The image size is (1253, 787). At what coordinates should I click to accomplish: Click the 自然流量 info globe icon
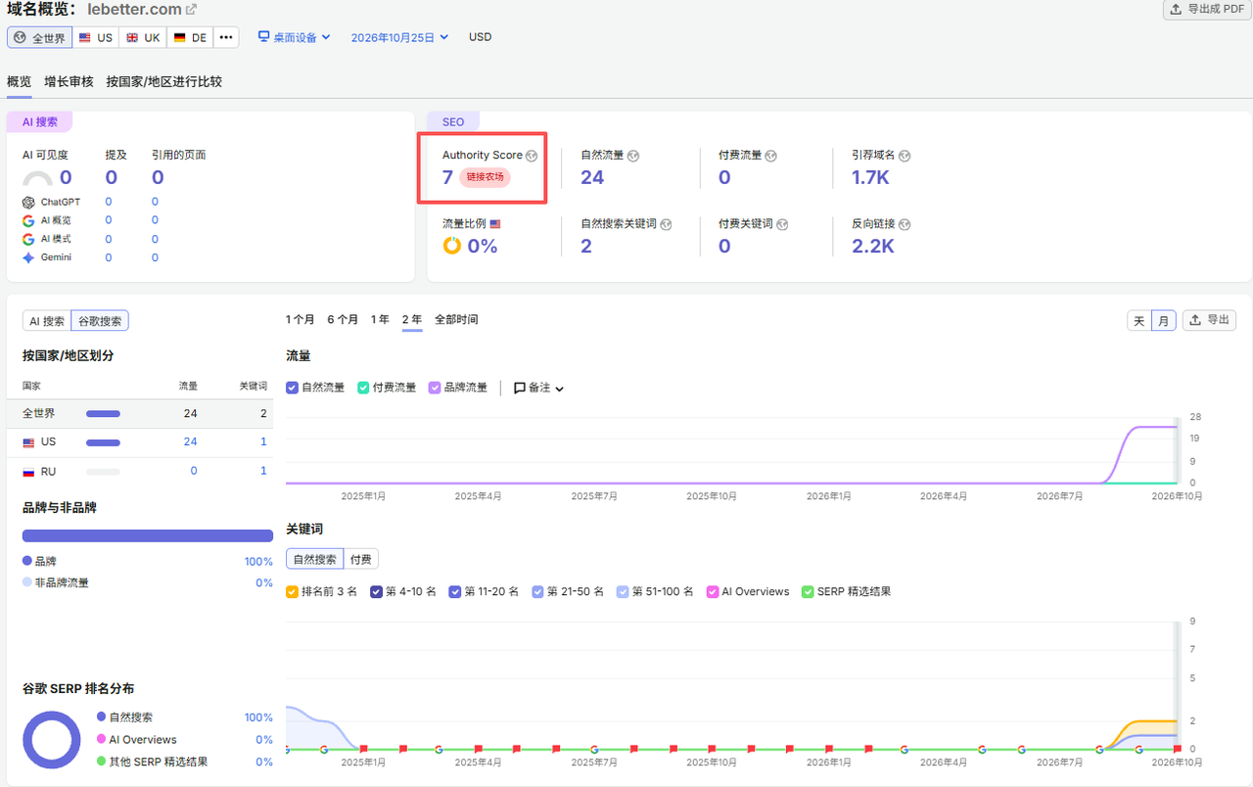tap(633, 156)
